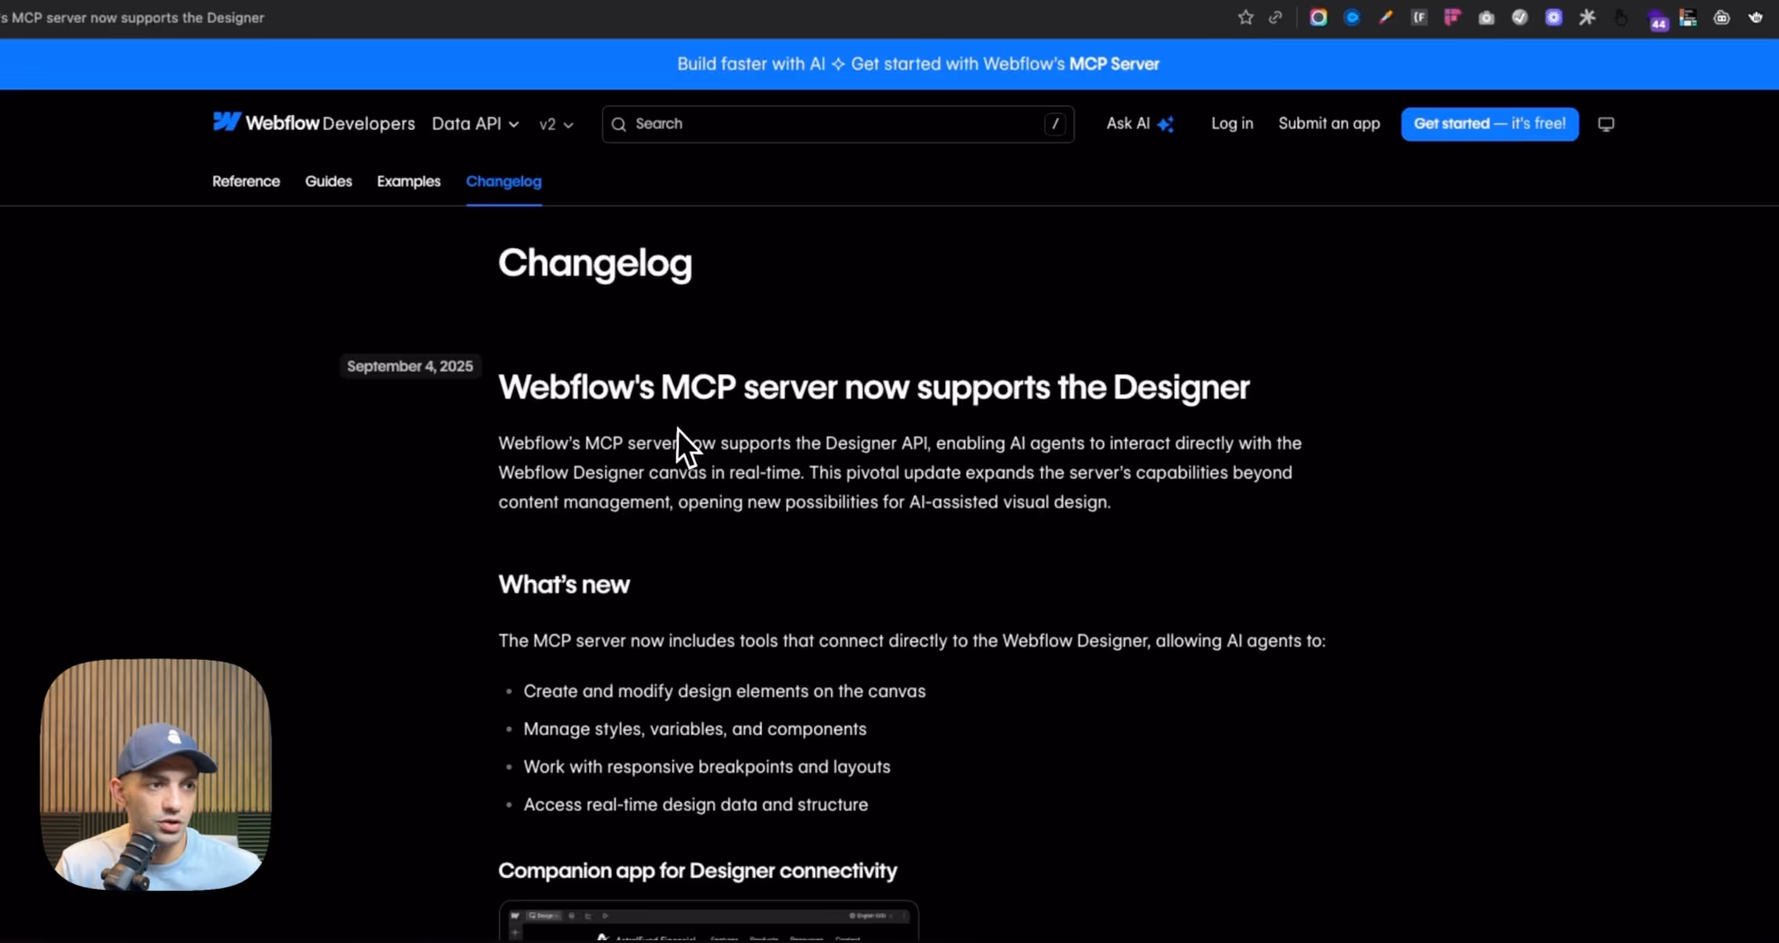Click the camera screenshot extension icon
This screenshot has height=943, width=1779.
coord(1486,17)
